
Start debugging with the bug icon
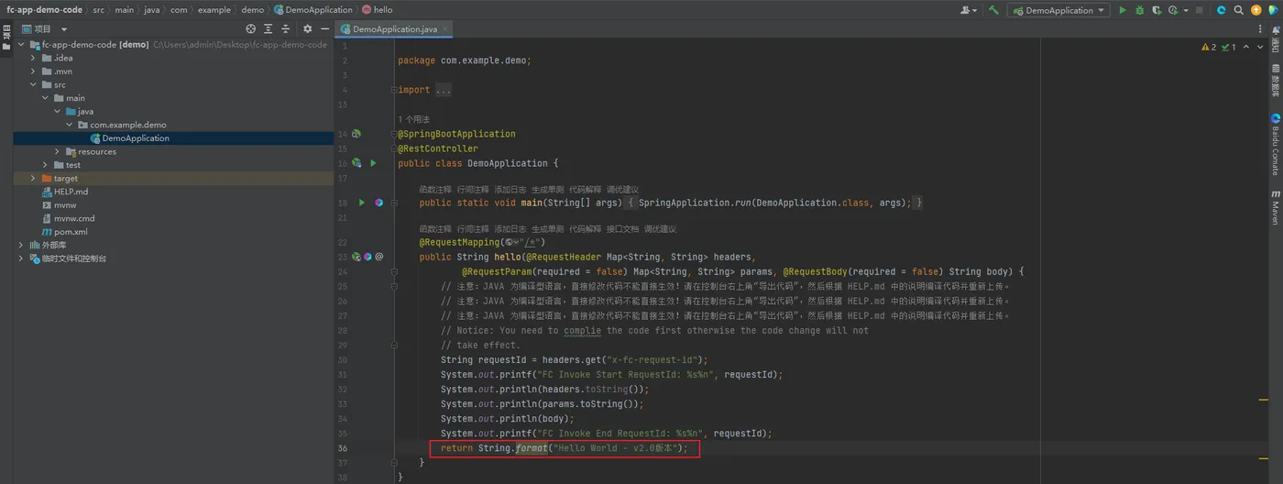[1139, 10]
